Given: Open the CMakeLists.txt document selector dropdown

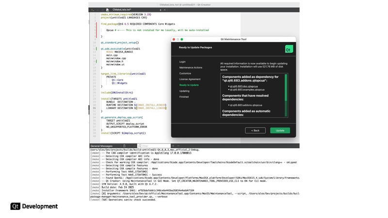Looking at the screenshot, I should point(161,10).
